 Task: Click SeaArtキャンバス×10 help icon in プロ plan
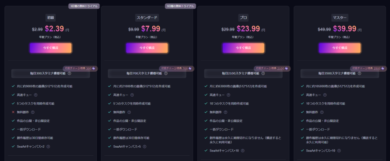click(x=243, y=151)
